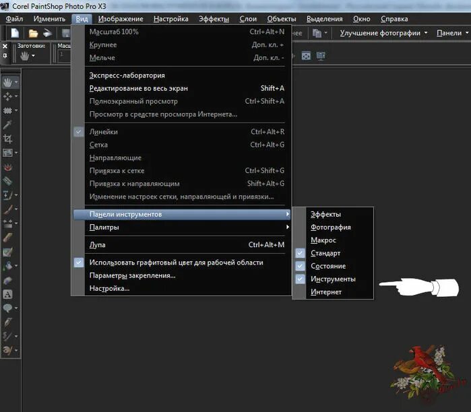Viewport: 471px width, 412px height.
Task: Click the New file icon
Action: (15, 33)
